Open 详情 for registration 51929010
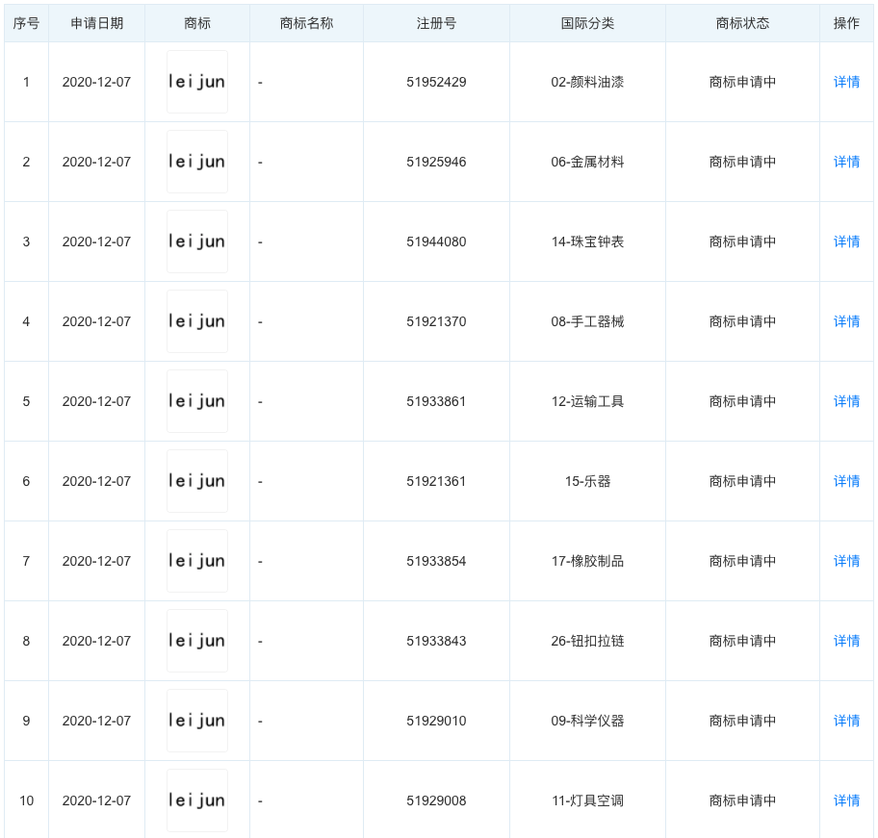The image size is (878, 838). coord(846,721)
